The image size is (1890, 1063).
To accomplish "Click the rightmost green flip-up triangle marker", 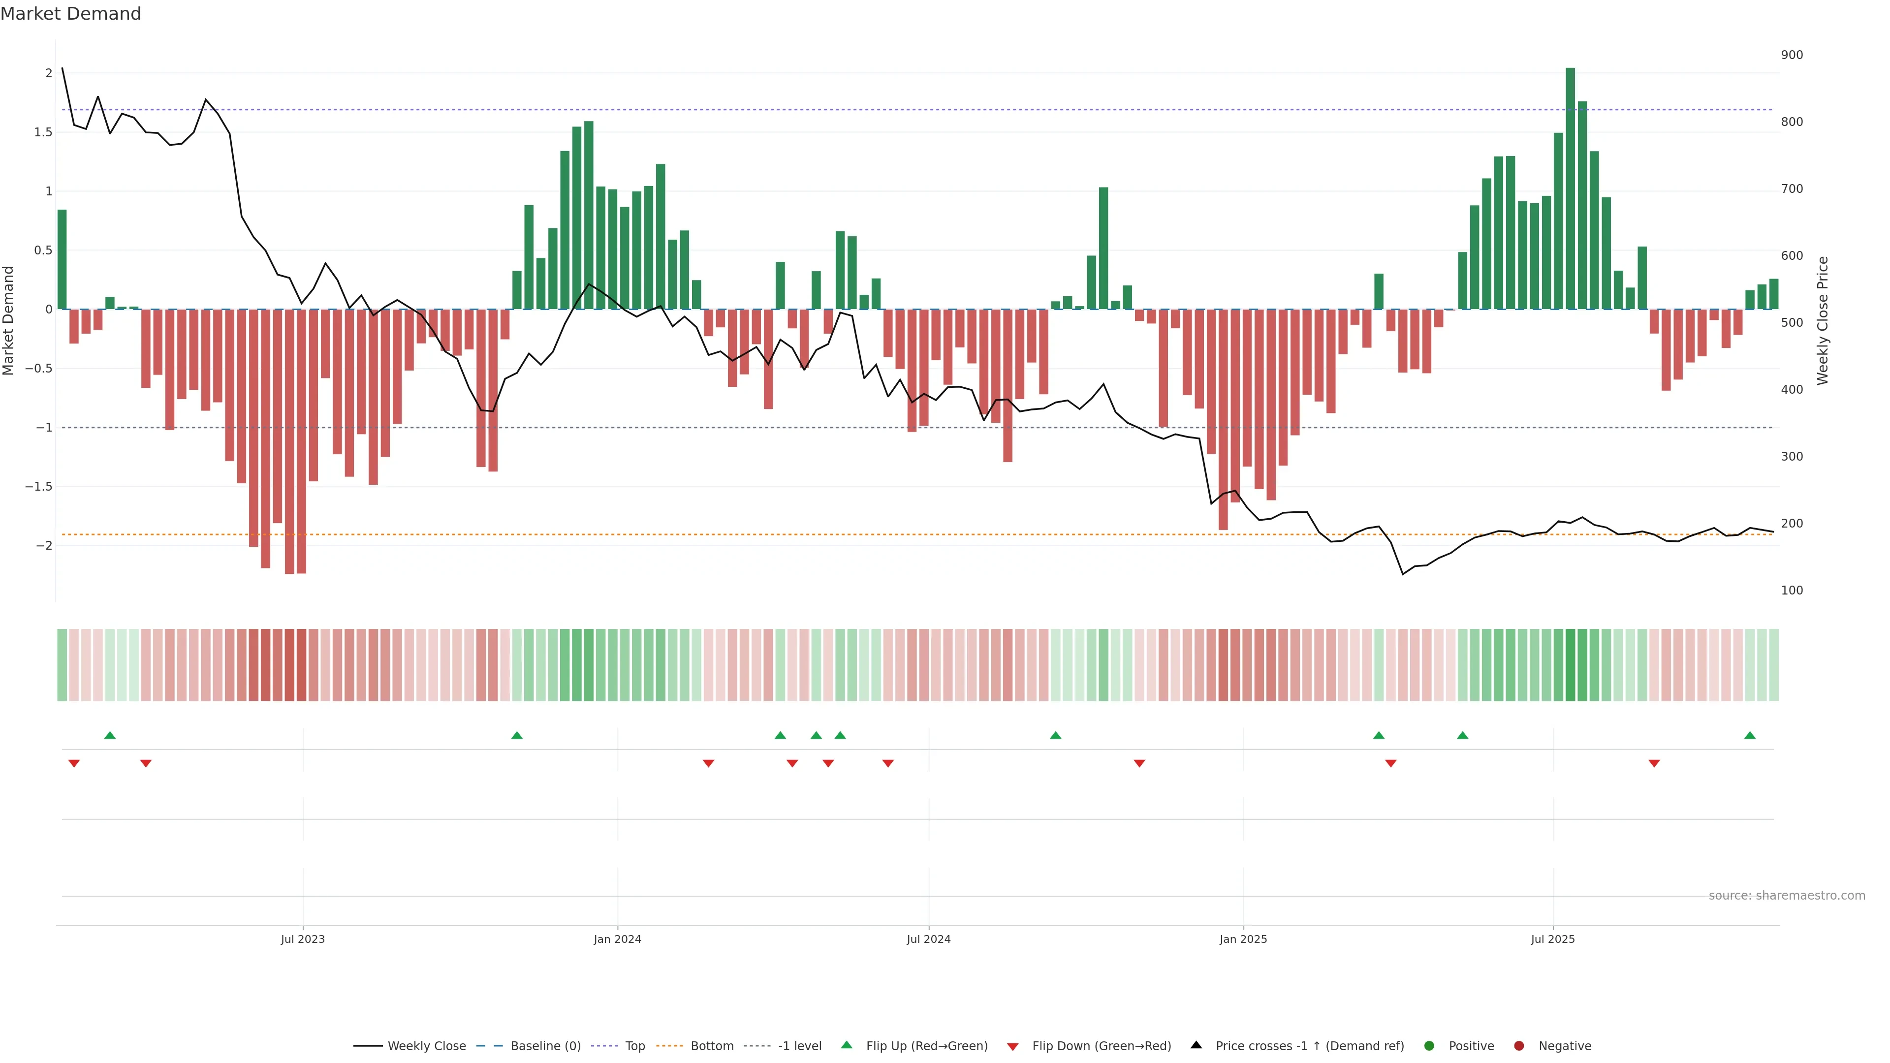I will tap(1750, 735).
